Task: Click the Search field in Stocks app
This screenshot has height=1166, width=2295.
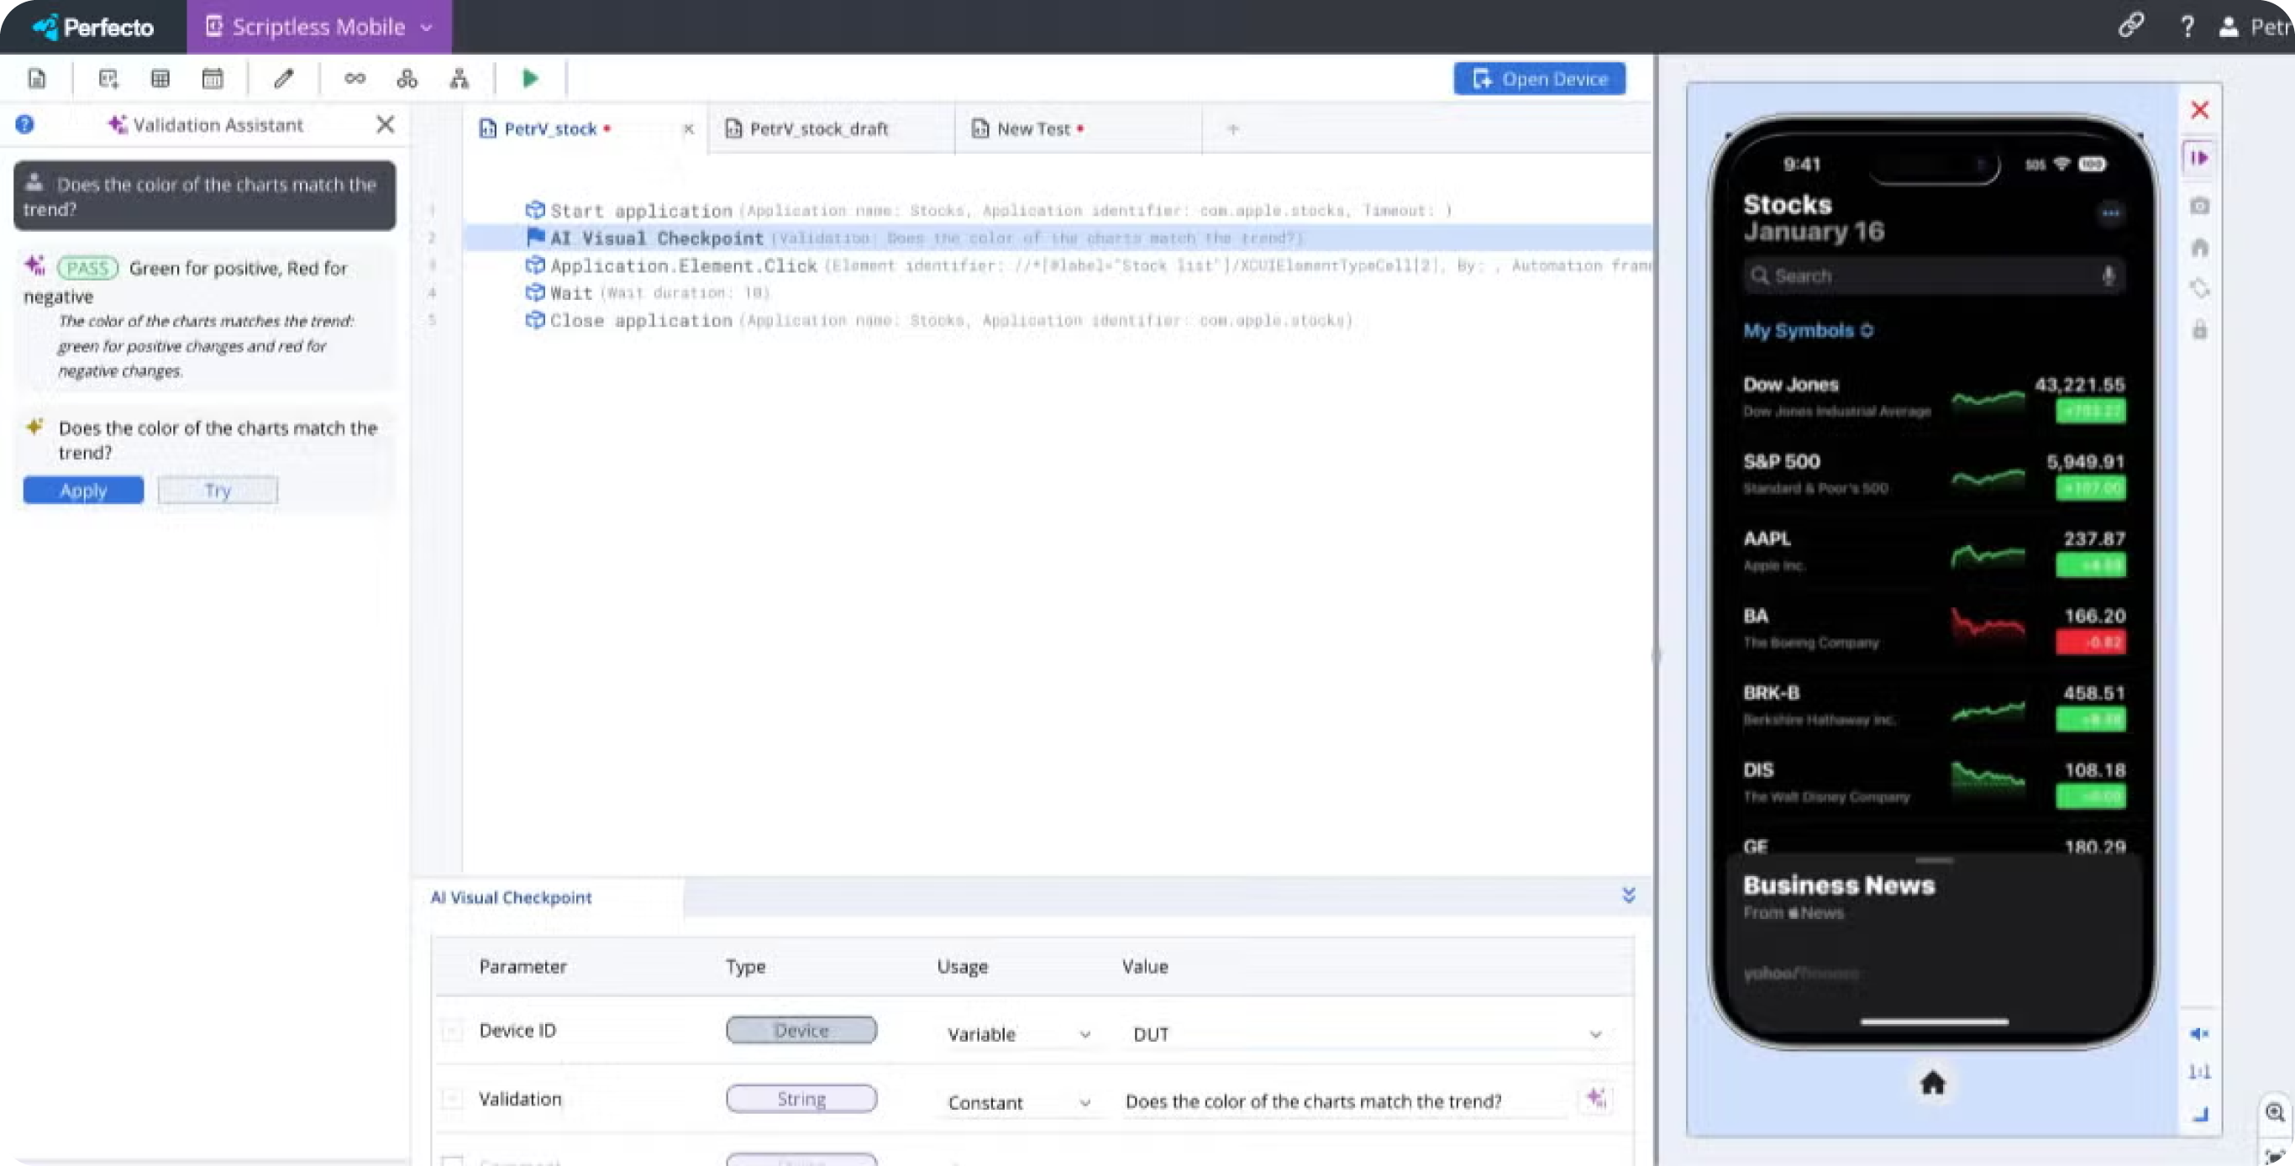Action: [1933, 276]
